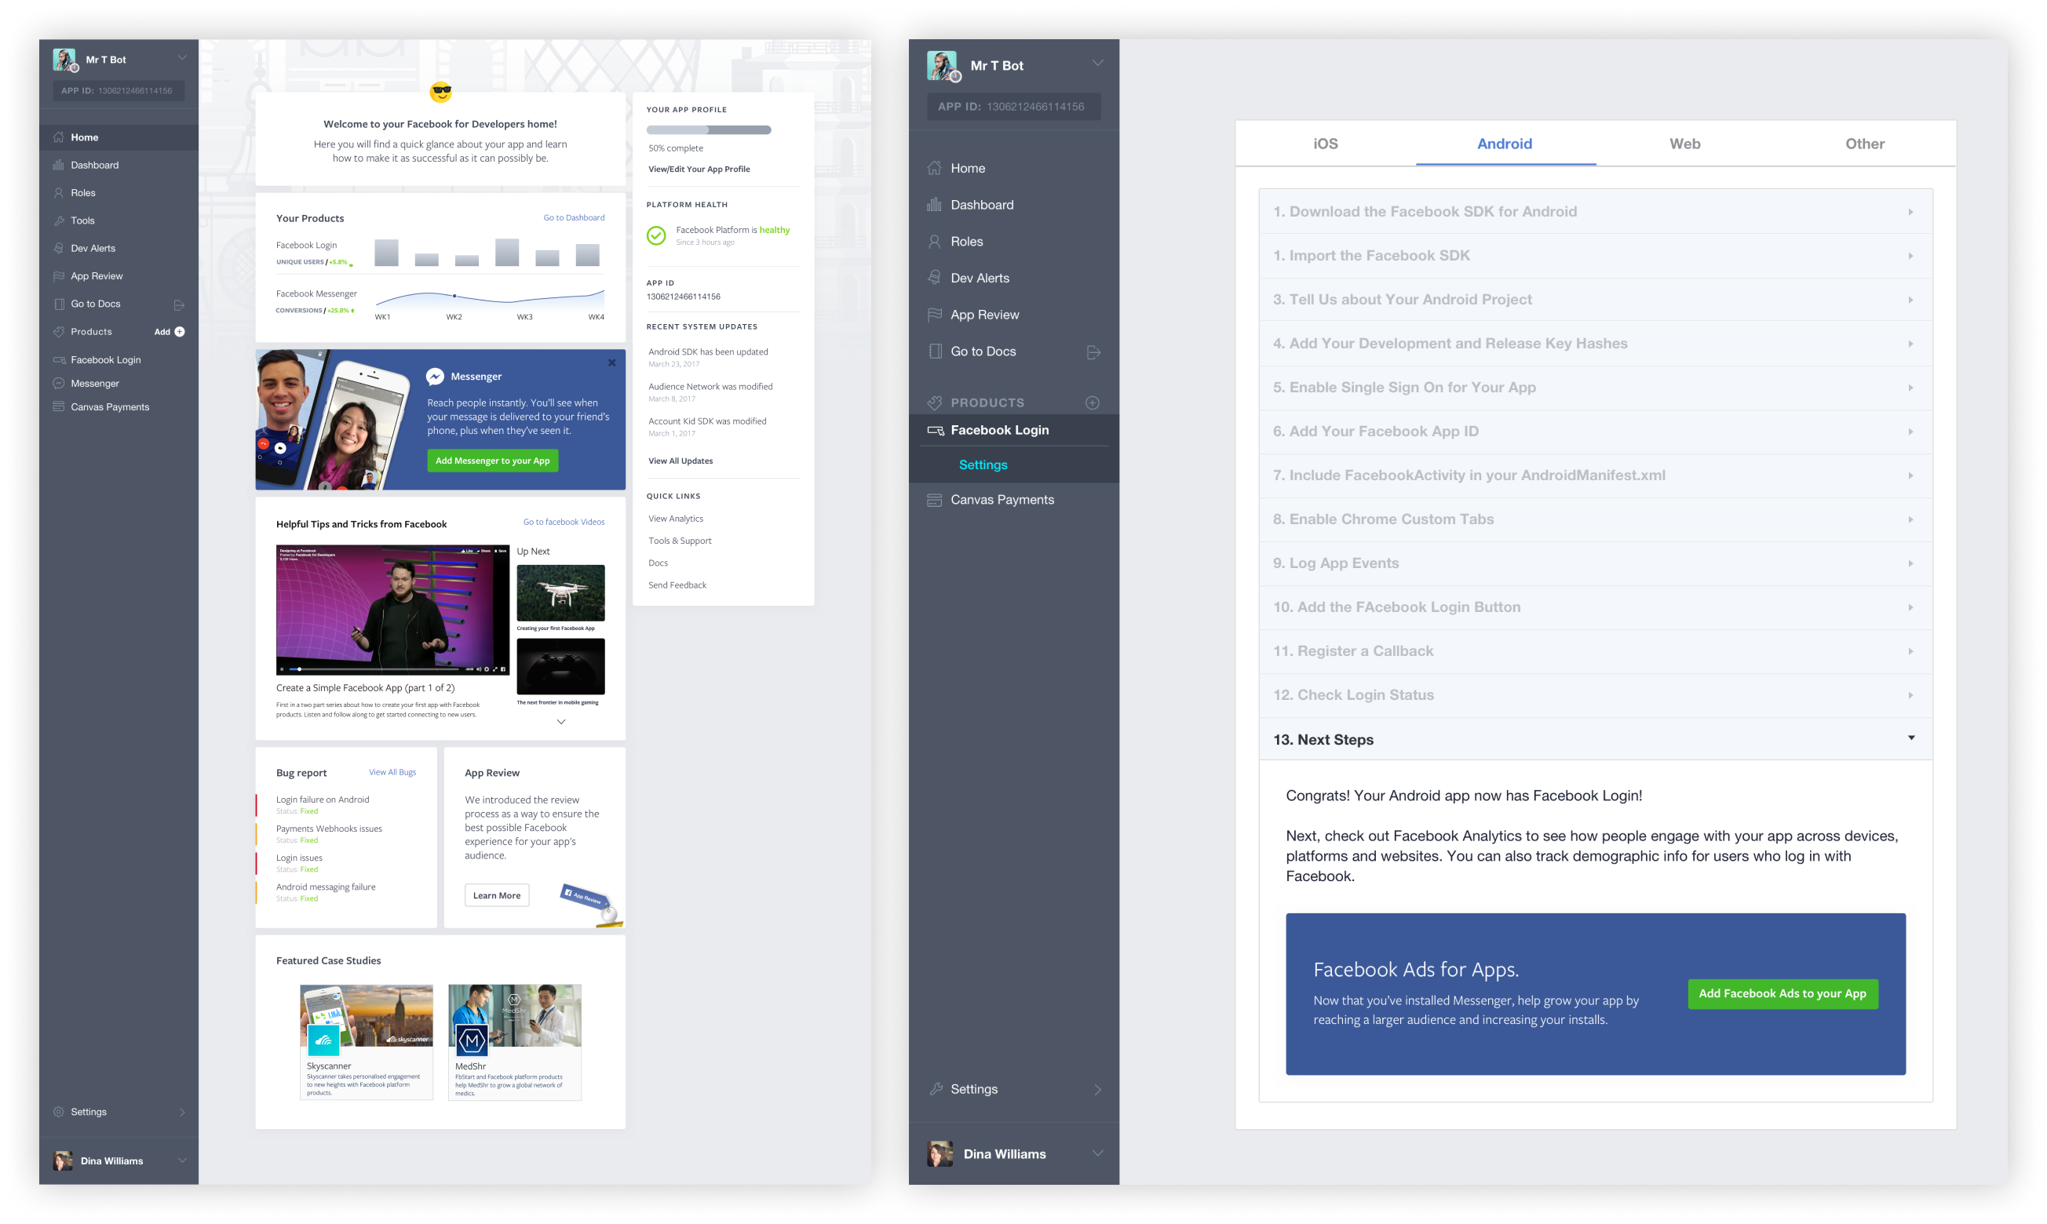Viewport: 2047px width, 1224px height.
Task: Expand the Dina Williams menu in right sidebar
Action: point(1097,1153)
